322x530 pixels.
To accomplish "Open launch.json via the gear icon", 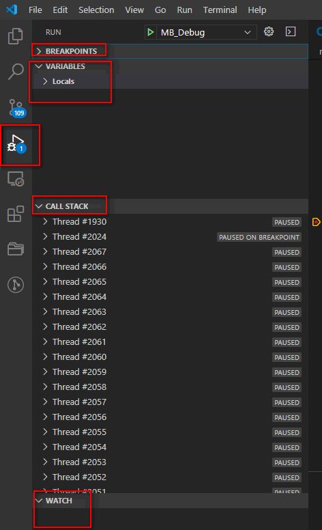I will 269,32.
